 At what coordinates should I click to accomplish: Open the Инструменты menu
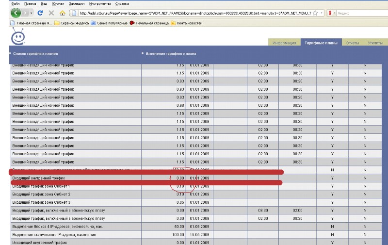[x=86, y=3]
